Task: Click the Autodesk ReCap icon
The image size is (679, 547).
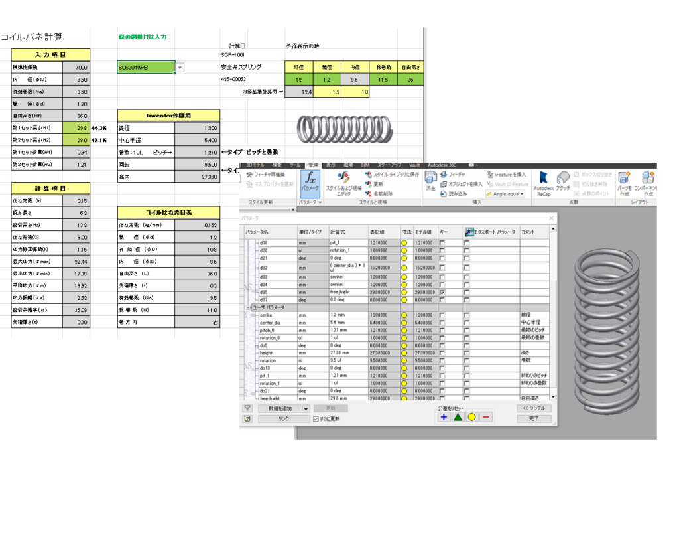Action: [x=544, y=183]
